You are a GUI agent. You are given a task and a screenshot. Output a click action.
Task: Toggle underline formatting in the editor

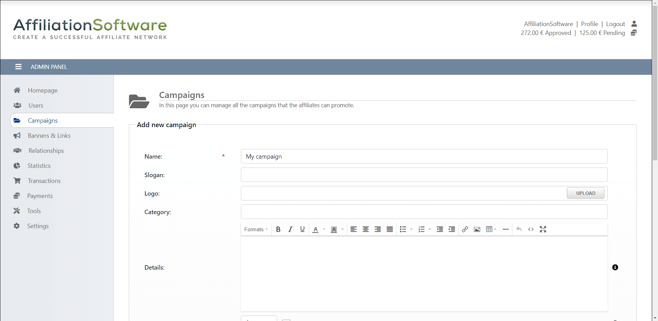click(x=302, y=229)
